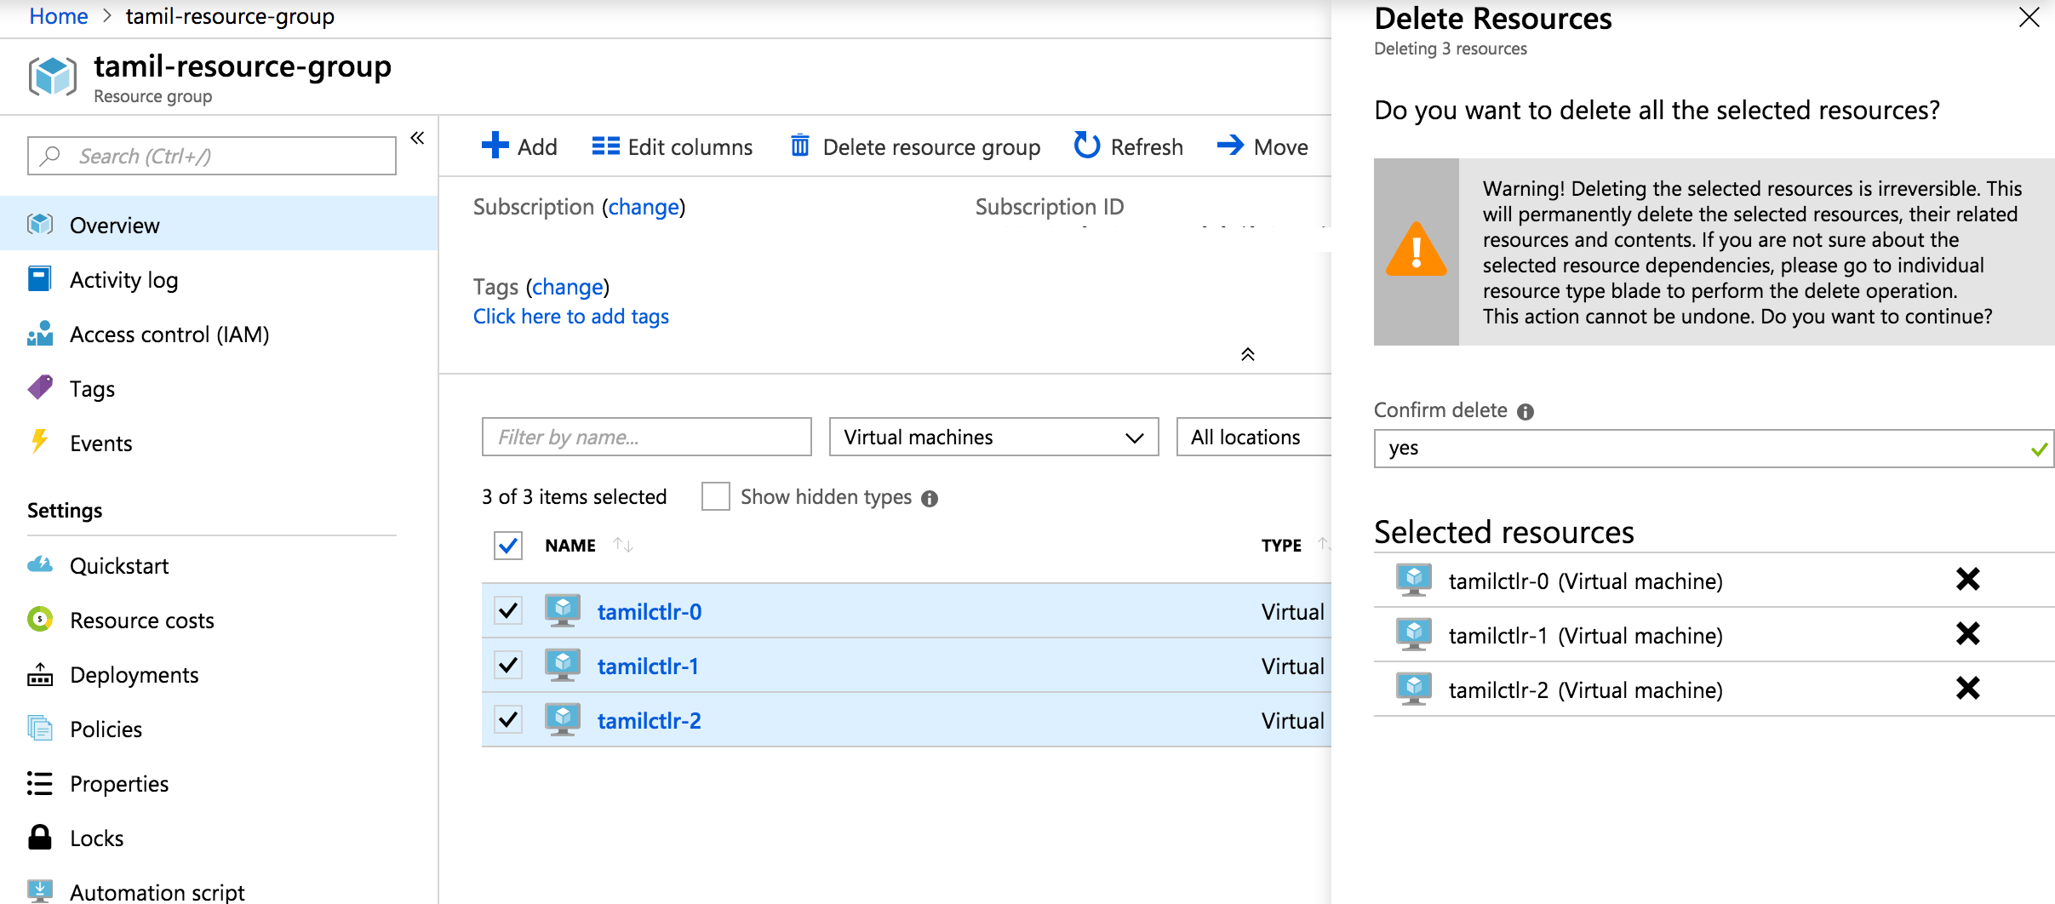Navigate to Home via breadcrumb
The image size is (2055, 904).
[x=57, y=15]
